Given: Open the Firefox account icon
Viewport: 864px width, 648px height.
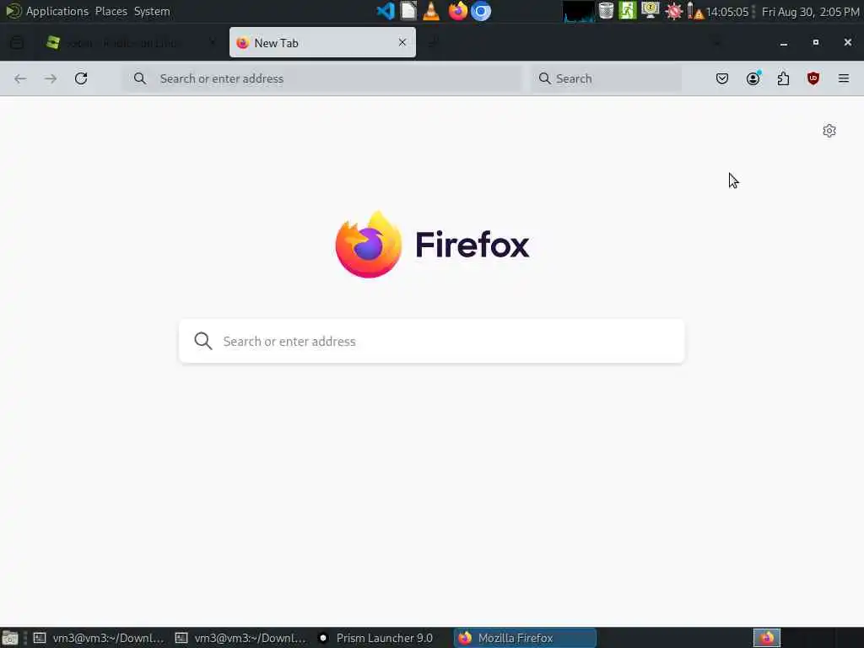Looking at the screenshot, I should (x=753, y=78).
